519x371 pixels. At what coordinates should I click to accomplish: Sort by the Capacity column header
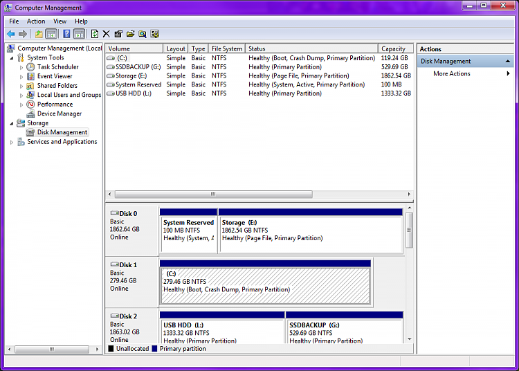[x=396, y=48]
